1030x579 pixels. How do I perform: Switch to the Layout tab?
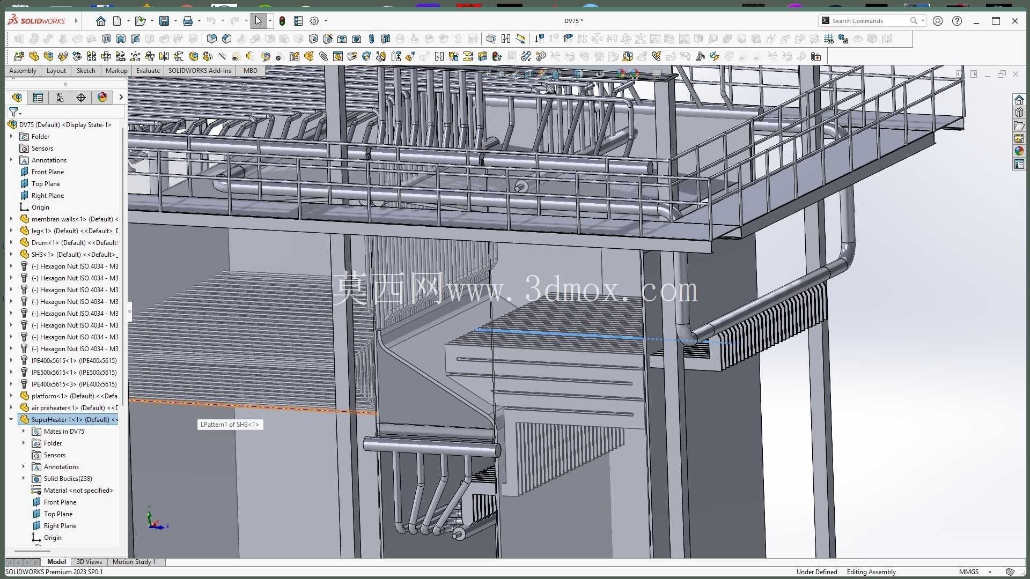56,71
